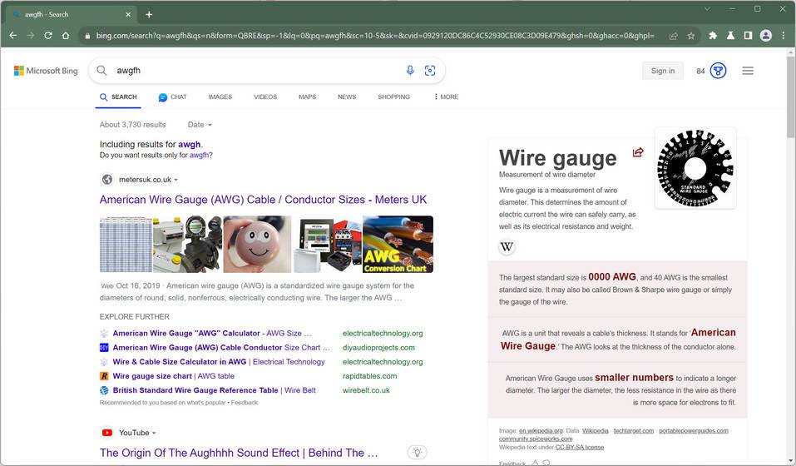The height and width of the screenshot is (466, 796).
Task: Reload the page with the refresh icon
Action: pyautogui.click(x=48, y=36)
